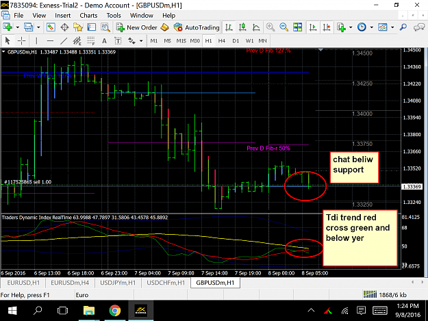Switch to USDJPYm,H1 chart tab

click(x=118, y=283)
